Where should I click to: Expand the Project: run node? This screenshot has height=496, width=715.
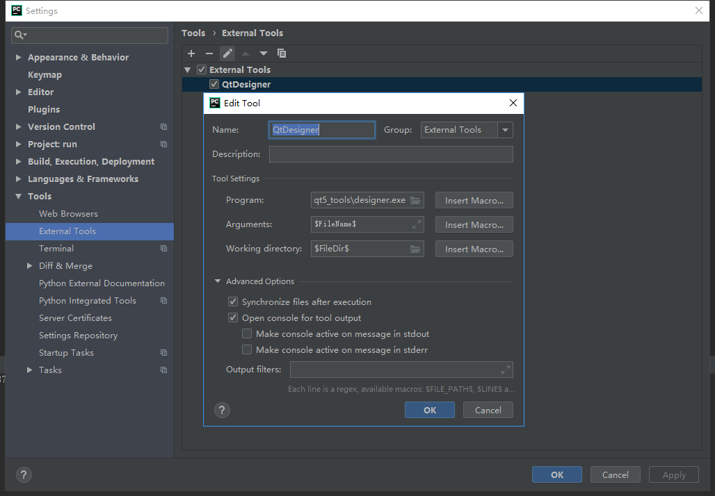(18, 144)
